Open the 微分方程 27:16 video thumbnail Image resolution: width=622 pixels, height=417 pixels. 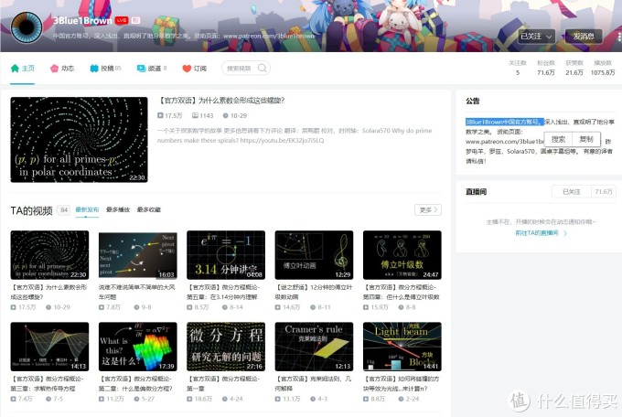226,347
